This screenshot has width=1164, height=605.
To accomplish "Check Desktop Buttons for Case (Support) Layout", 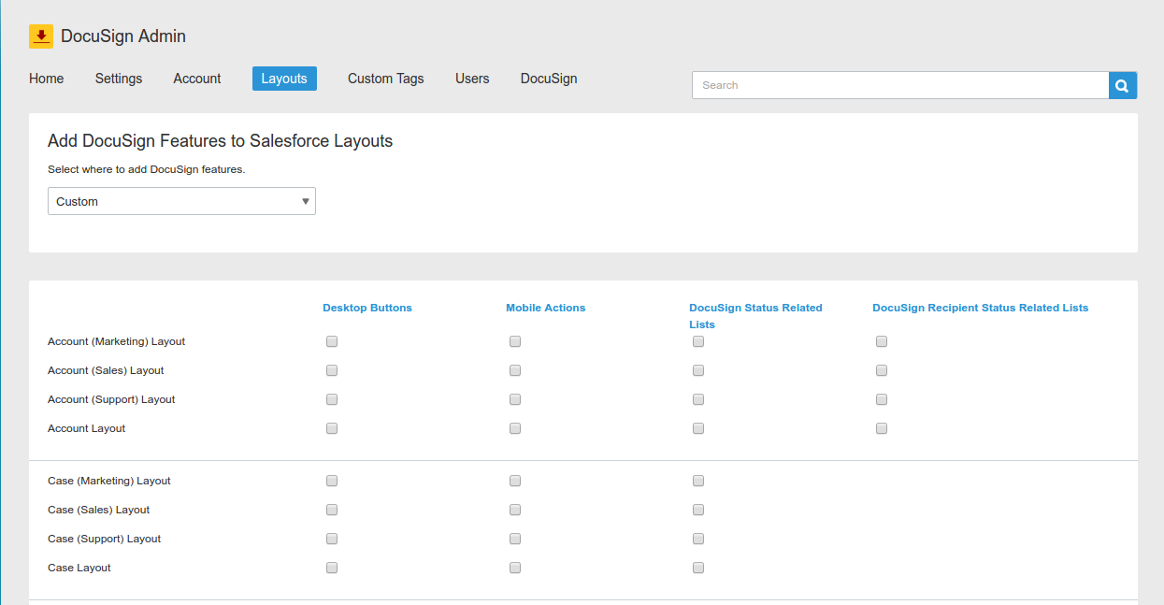I will click(332, 539).
